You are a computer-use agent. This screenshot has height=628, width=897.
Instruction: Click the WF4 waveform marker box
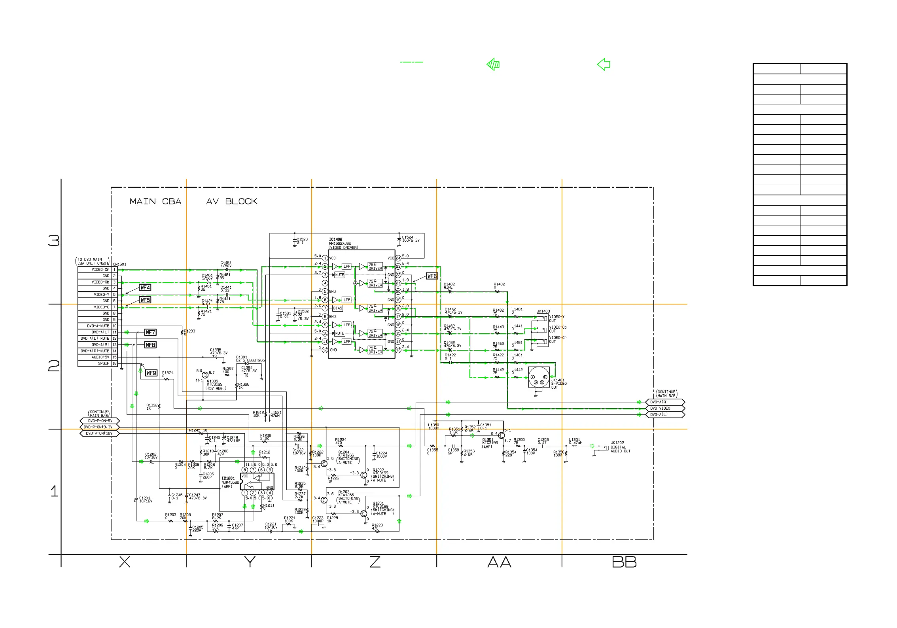point(145,288)
